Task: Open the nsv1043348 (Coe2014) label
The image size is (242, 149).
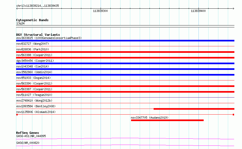Action: 33,66
